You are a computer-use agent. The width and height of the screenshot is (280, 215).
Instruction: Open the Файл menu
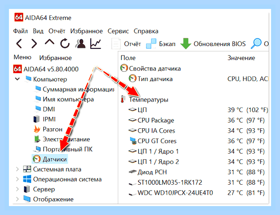[x=20, y=31]
